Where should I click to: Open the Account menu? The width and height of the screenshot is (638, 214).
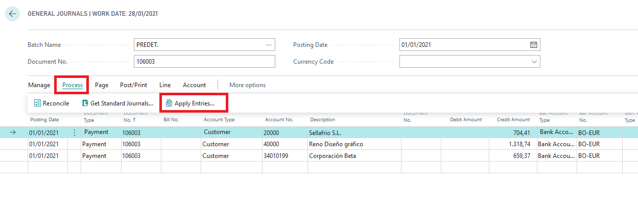click(x=194, y=85)
